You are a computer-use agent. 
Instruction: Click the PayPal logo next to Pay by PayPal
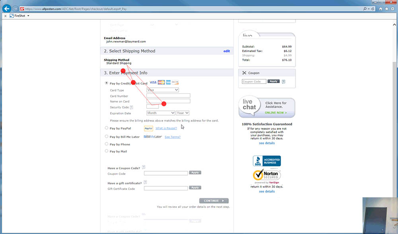point(148,128)
